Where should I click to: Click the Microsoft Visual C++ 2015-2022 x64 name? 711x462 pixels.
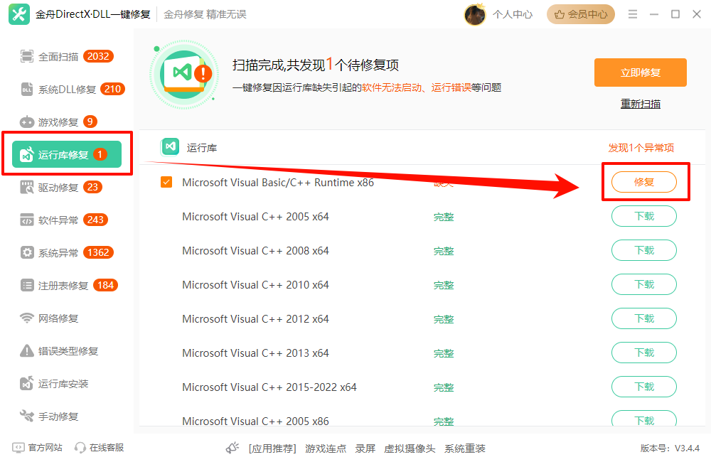269,387
